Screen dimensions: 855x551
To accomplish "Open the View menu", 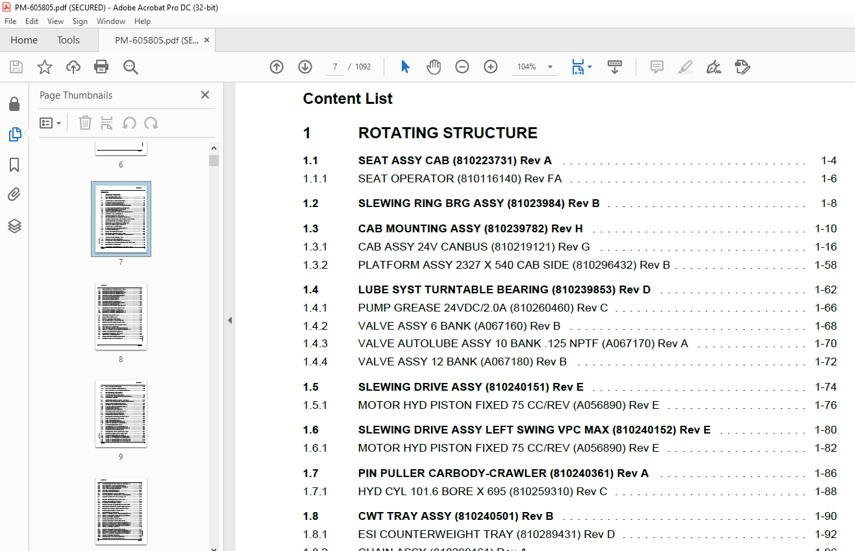I will [56, 21].
